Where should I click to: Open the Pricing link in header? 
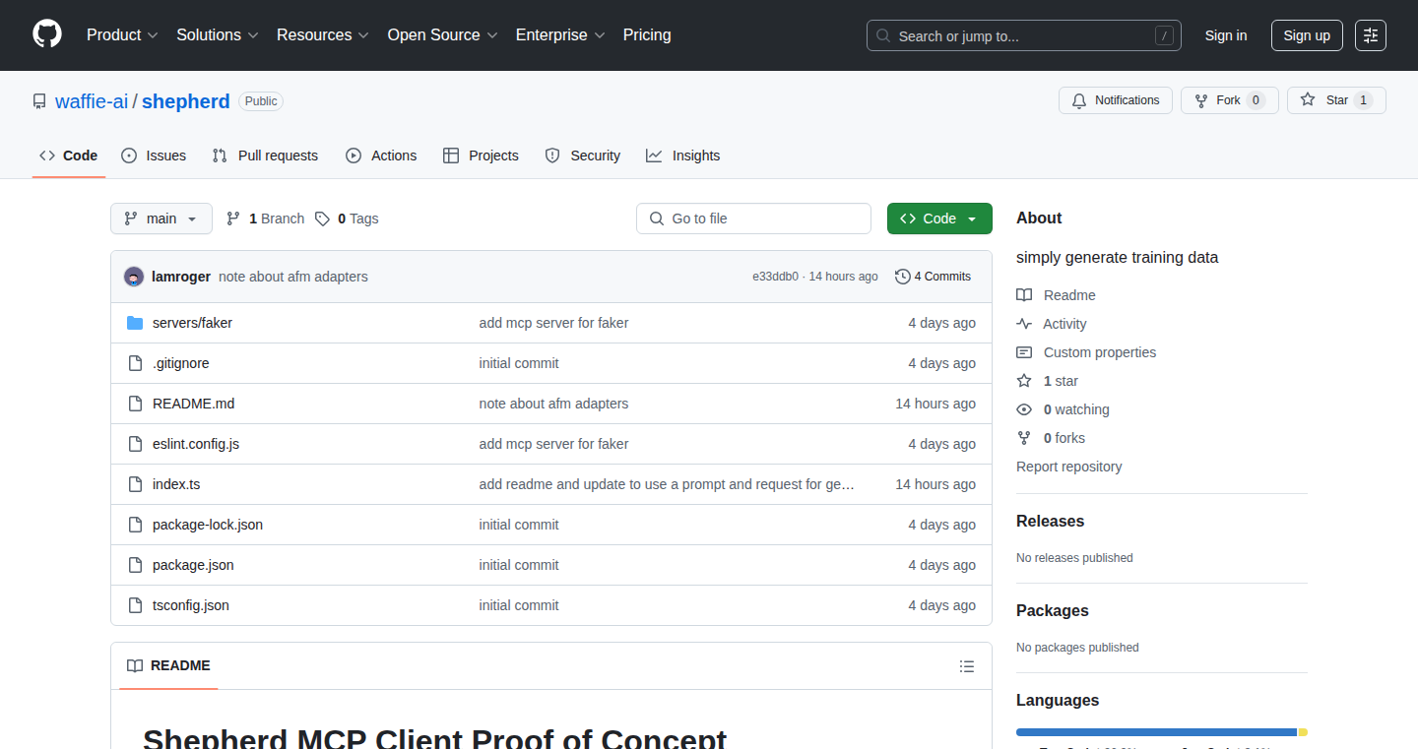[647, 35]
